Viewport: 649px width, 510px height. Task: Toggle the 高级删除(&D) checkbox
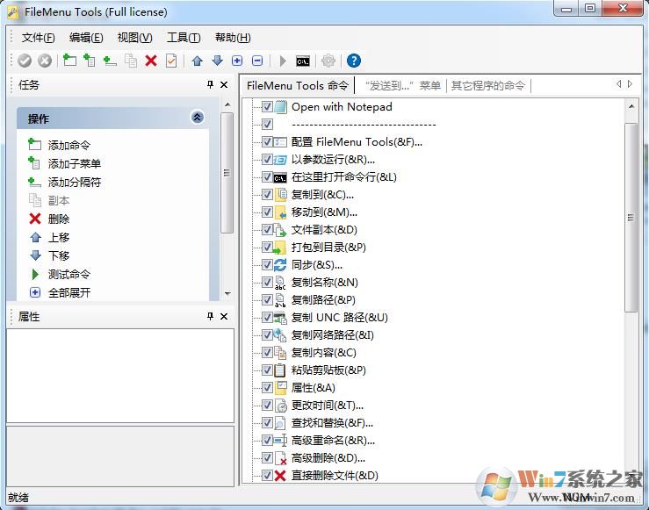coord(267,458)
